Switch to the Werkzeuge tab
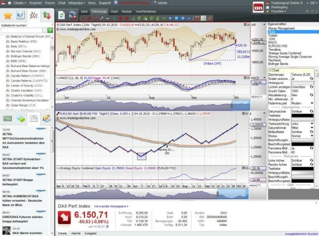Viewport: 319px width, 236px height. click(x=99, y=10)
